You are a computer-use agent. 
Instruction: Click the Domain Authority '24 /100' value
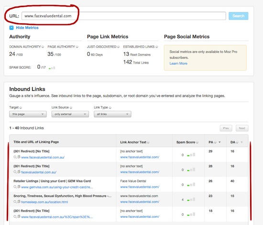tap(16, 54)
